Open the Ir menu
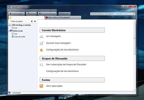This screenshot has height=100, width=144. pyautogui.click(x=27, y=10)
